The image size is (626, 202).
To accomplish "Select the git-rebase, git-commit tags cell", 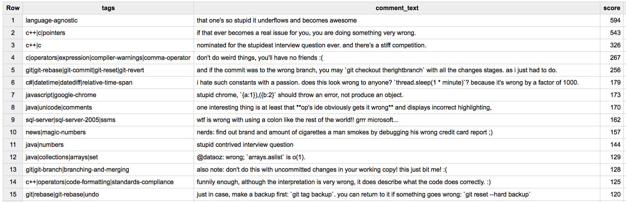I will [85, 70].
